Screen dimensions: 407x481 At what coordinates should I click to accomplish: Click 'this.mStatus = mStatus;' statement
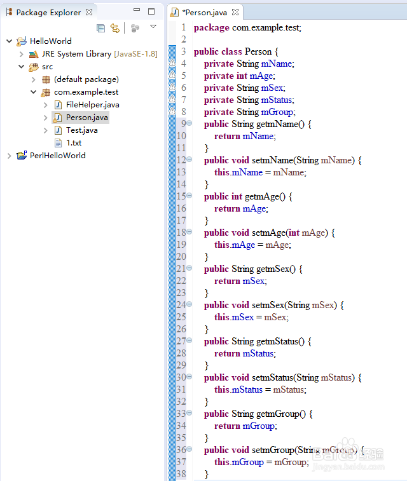click(260, 390)
